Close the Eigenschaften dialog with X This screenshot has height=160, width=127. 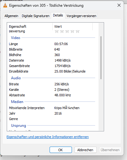tap(119, 5)
